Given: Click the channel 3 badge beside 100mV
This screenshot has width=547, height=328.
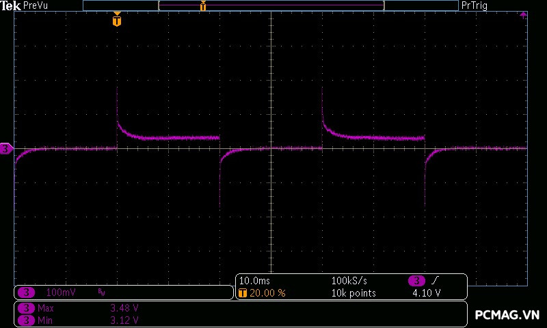Looking at the screenshot, I should pyautogui.click(x=25, y=292).
